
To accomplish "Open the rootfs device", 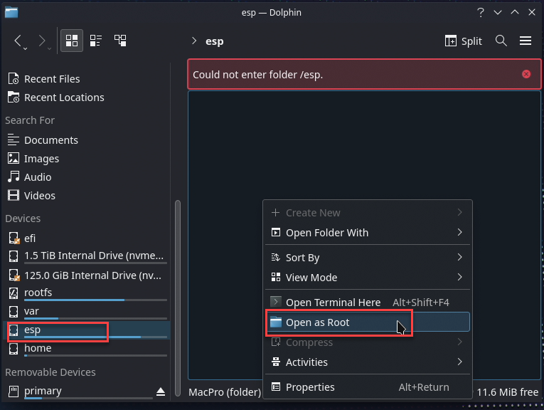I will tap(87, 293).
